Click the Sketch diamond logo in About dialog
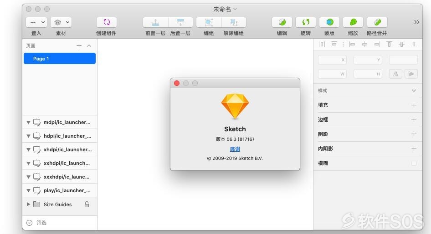431x234 pixels. point(235,106)
